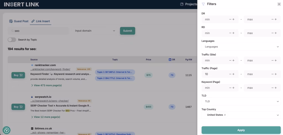283x135 pixels.
Task: Open the Input domain dropdown
Action: pyautogui.click(x=95, y=31)
